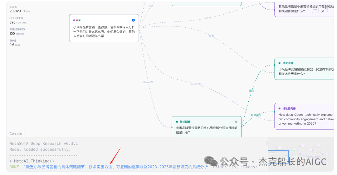Viewport: 337px width, 175px height.
Task: Click the 具体实施 edge label
Action: (256, 115)
